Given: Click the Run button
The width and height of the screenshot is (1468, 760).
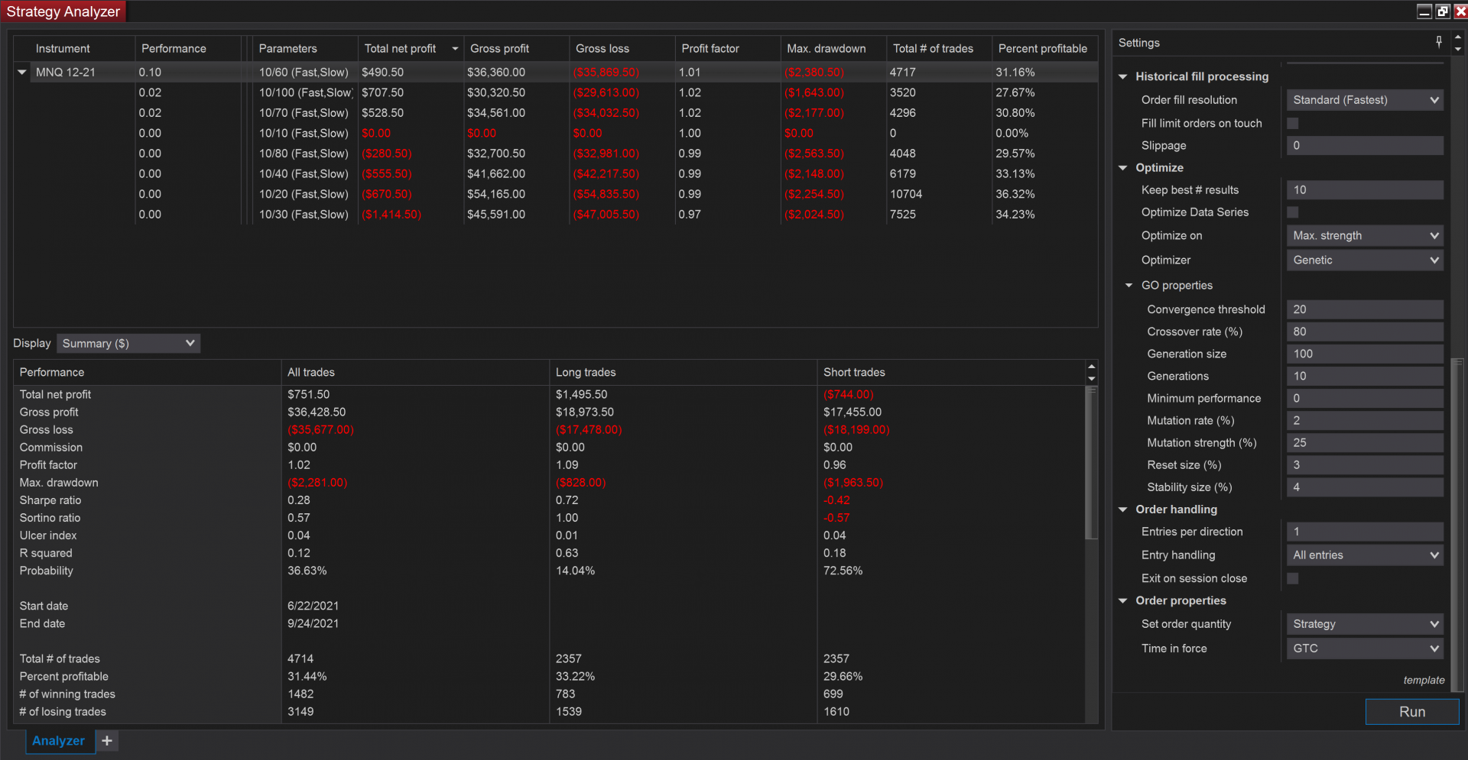Looking at the screenshot, I should 1412,712.
